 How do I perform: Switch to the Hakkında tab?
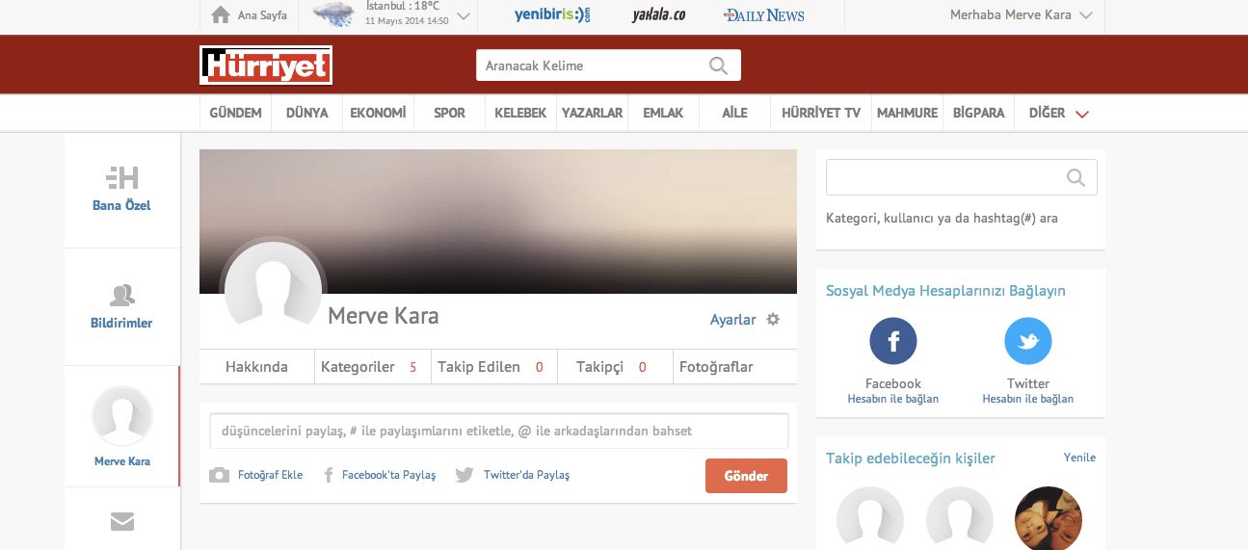coord(256,367)
